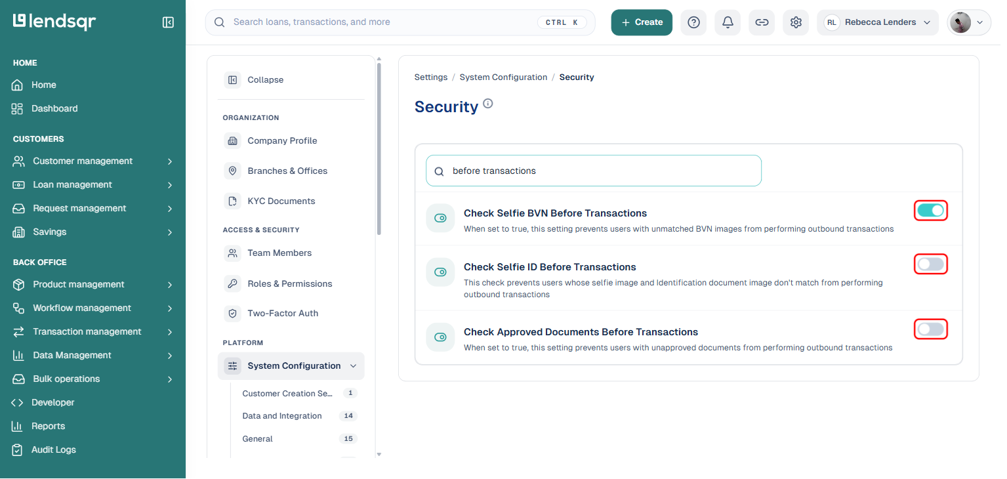Go to Settings breadcrumb link
The width and height of the screenshot is (1007, 479).
[431, 77]
